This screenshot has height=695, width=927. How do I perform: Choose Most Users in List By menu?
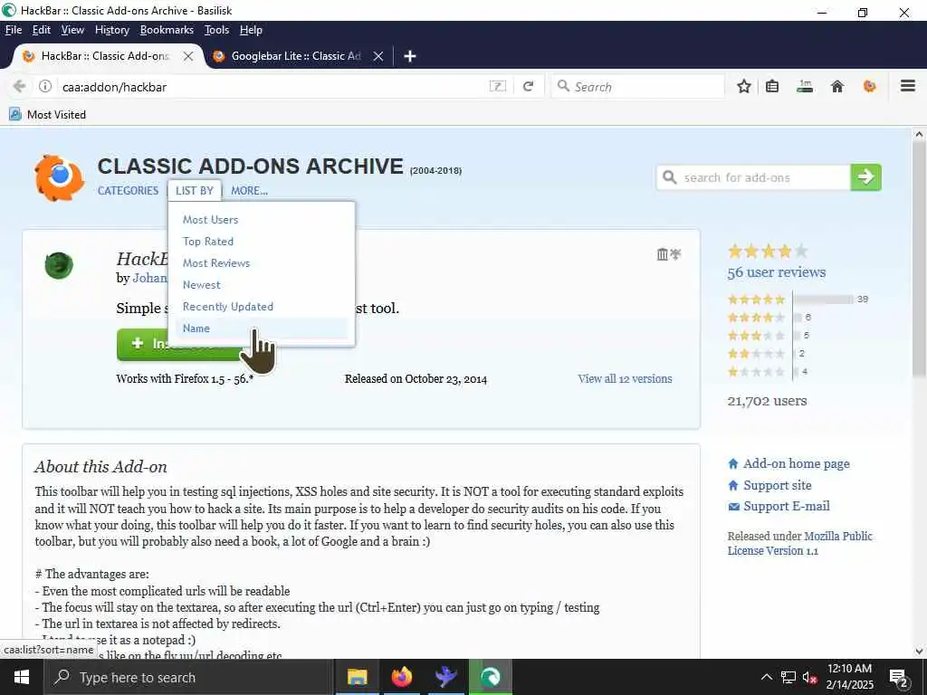tap(210, 219)
